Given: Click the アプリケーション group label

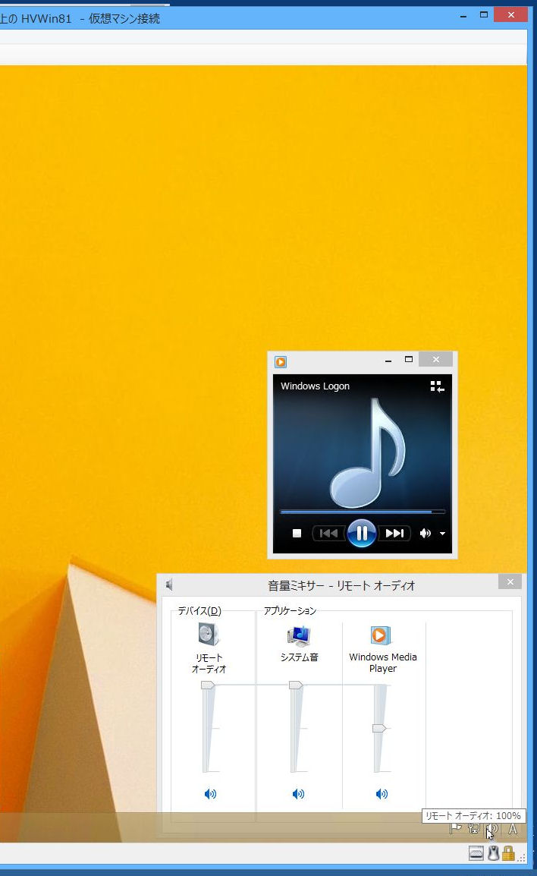Looking at the screenshot, I should [290, 611].
